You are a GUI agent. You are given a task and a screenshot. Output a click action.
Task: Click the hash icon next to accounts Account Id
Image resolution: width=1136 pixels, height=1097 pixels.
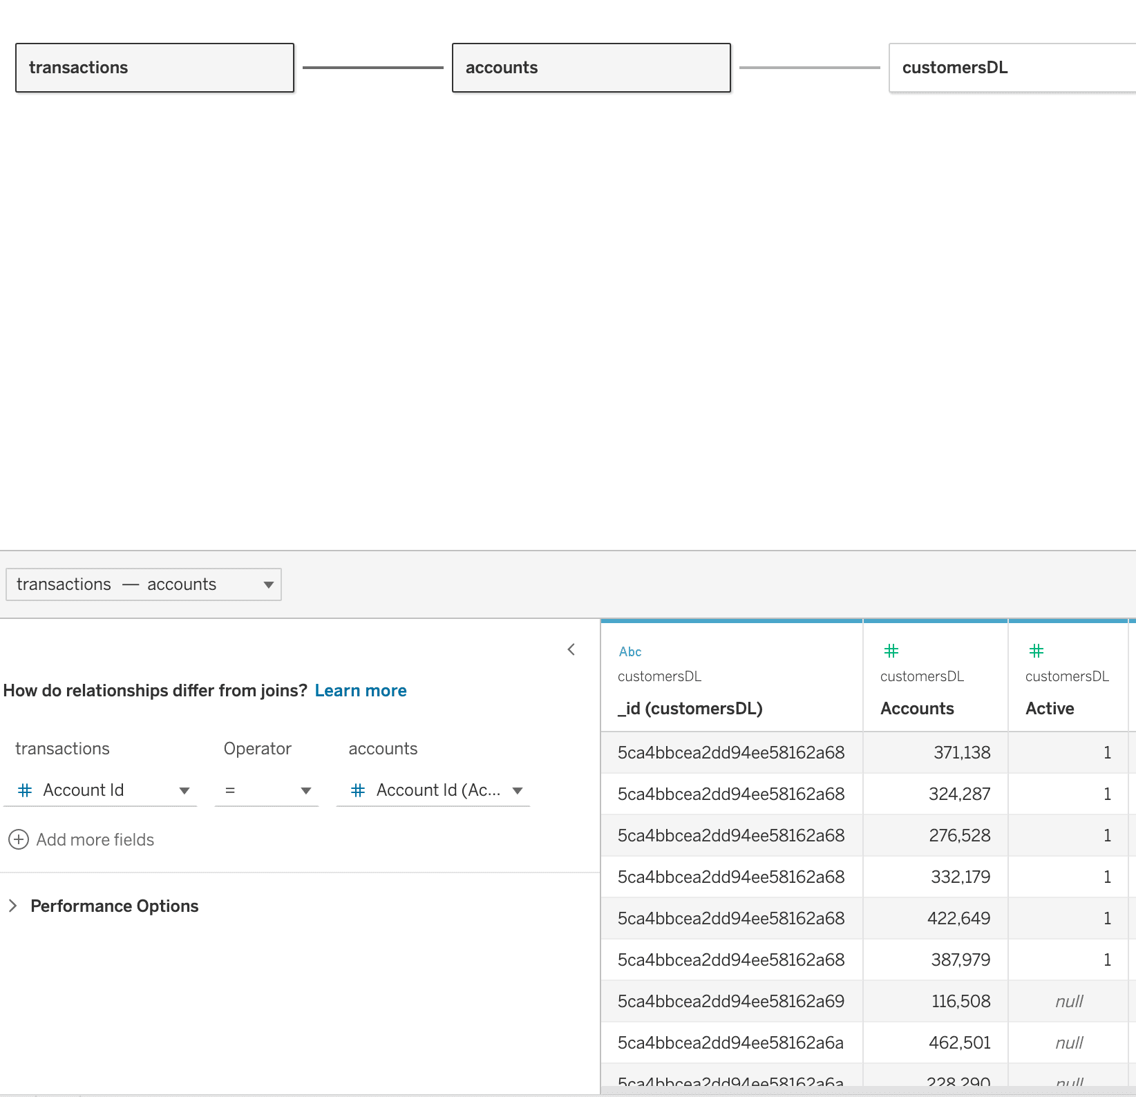[x=358, y=790]
